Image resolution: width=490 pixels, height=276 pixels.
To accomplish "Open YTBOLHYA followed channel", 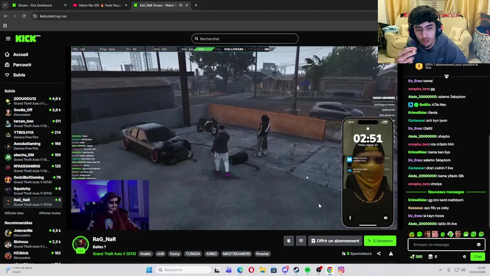I will coord(33,135).
